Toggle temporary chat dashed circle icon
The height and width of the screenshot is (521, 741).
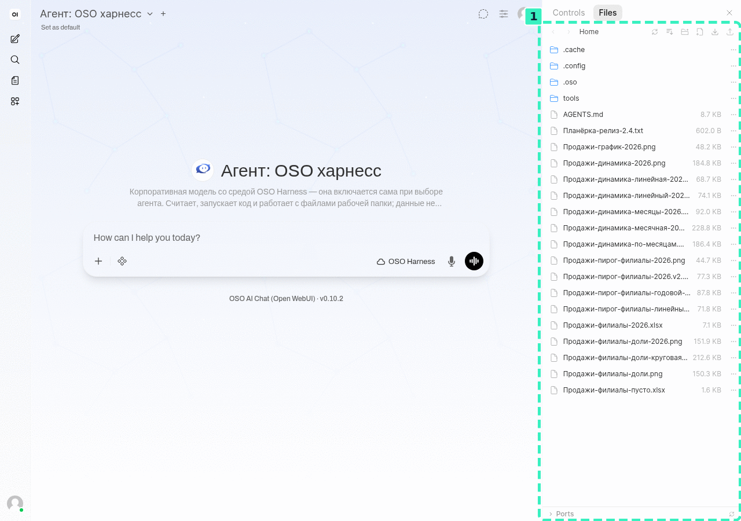click(x=483, y=14)
